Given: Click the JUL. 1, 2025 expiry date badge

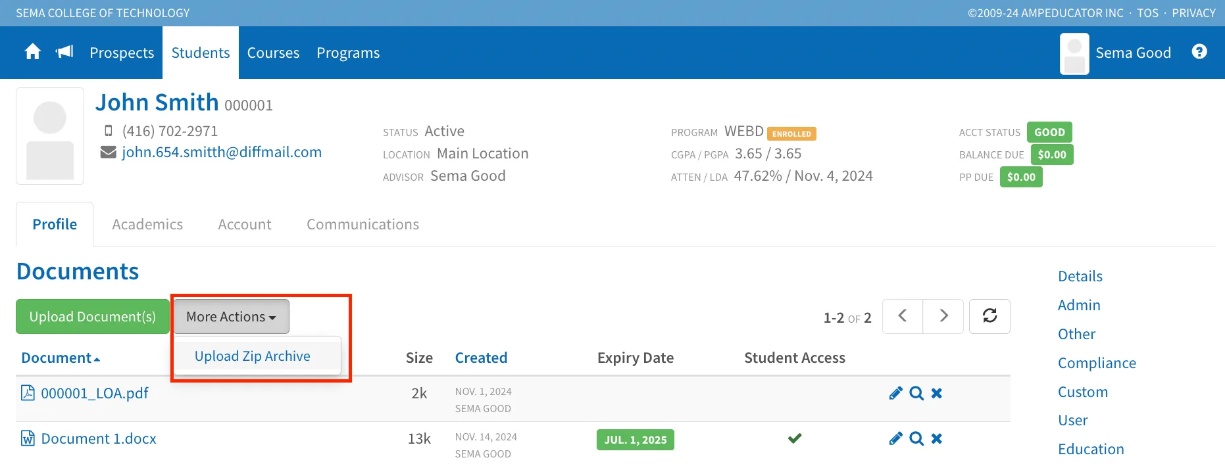Looking at the screenshot, I should (636, 440).
